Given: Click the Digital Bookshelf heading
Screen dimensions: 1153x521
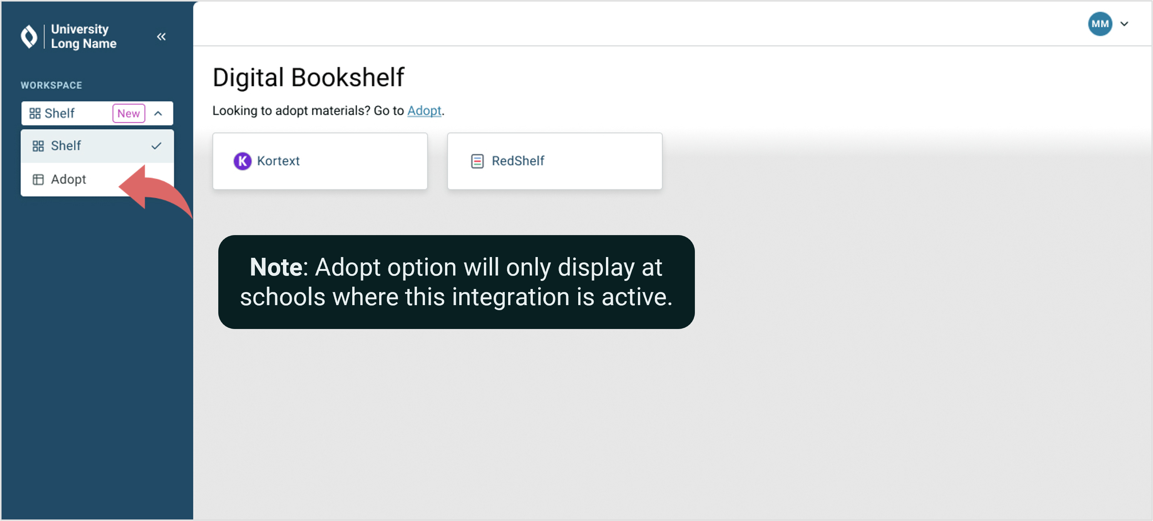Looking at the screenshot, I should [x=308, y=77].
